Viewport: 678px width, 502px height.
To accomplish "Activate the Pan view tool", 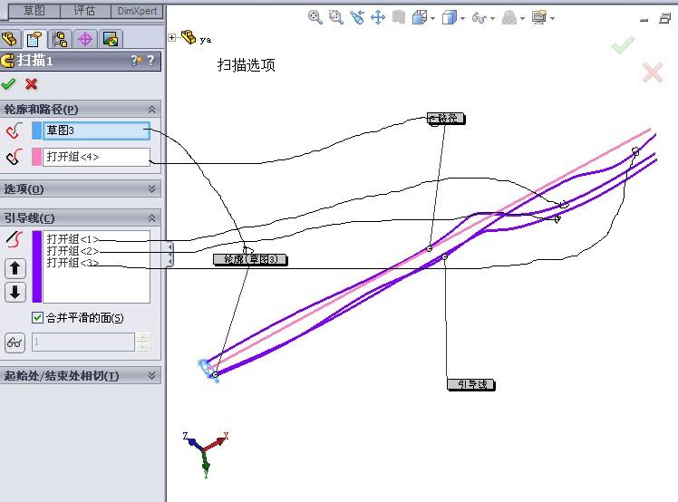I will pos(378,18).
